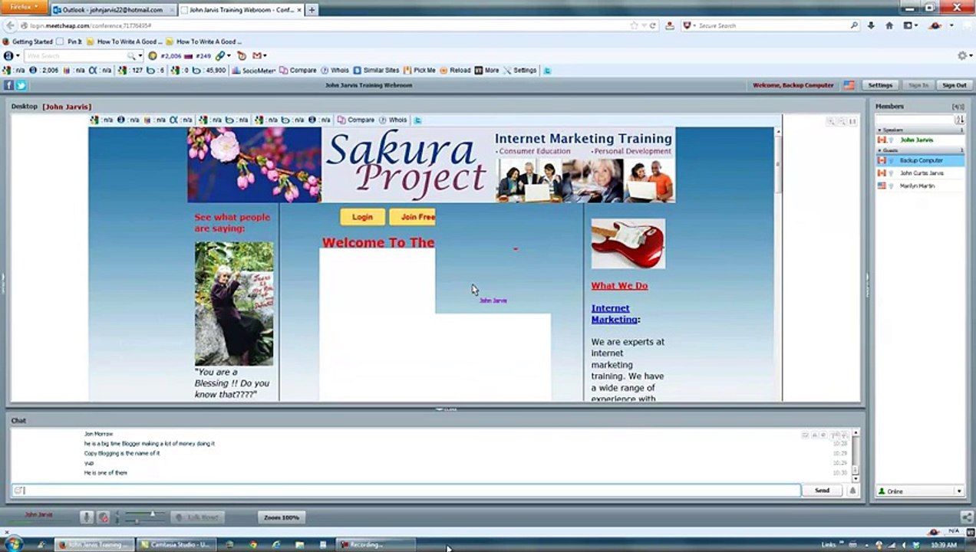The height and width of the screenshot is (552, 976).
Task: Toggle the microphone button
Action: point(87,517)
